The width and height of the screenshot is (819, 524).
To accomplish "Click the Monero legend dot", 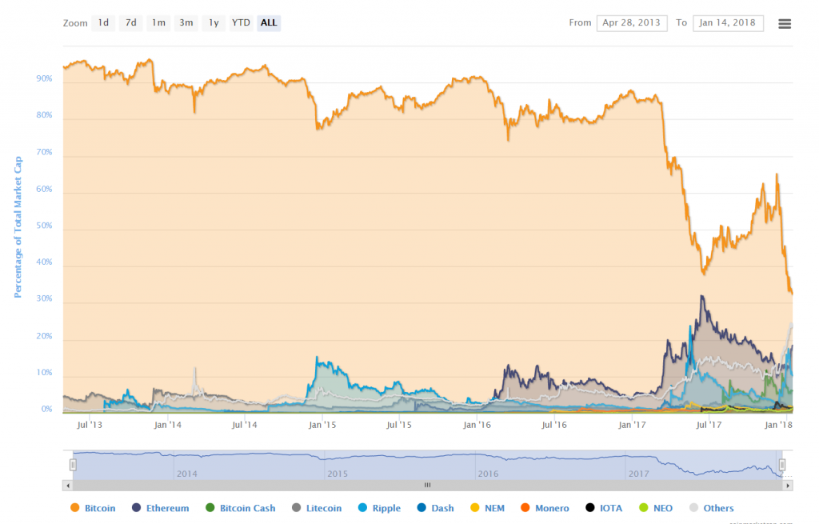I will point(525,508).
